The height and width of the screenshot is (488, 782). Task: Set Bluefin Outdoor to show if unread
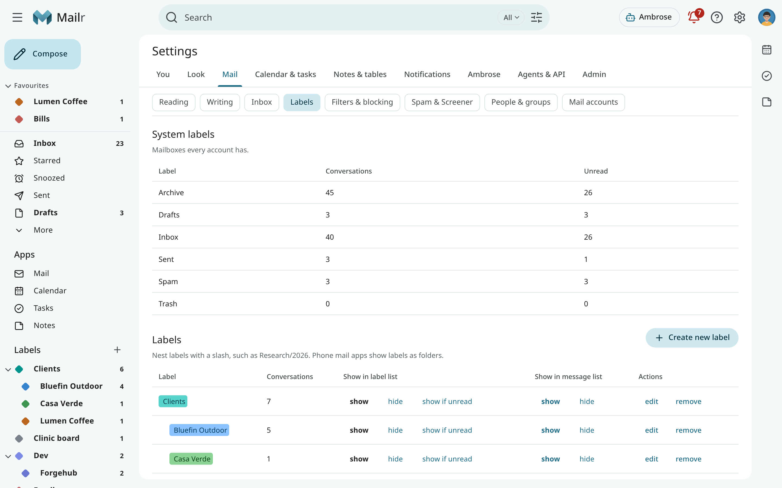click(x=447, y=430)
